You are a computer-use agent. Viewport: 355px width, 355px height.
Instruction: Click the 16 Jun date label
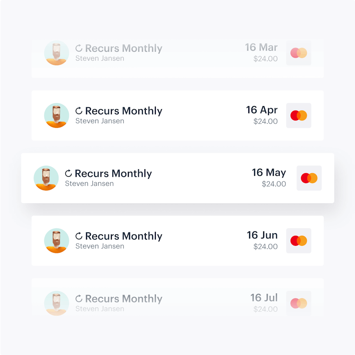click(x=262, y=235)
